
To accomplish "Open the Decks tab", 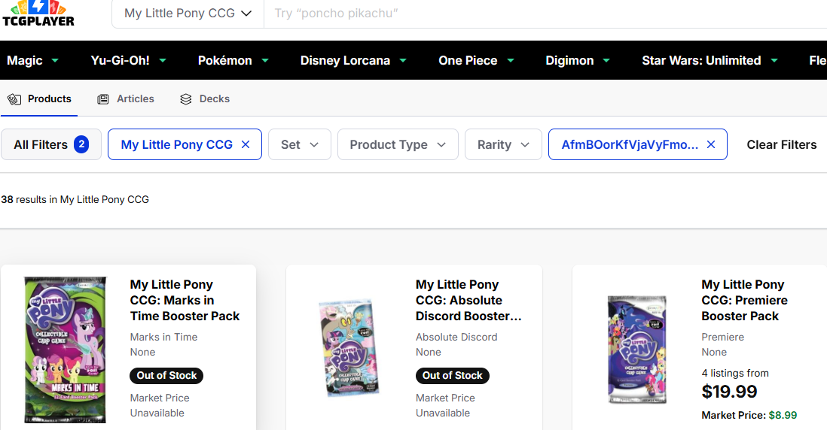I will [205, 98].
